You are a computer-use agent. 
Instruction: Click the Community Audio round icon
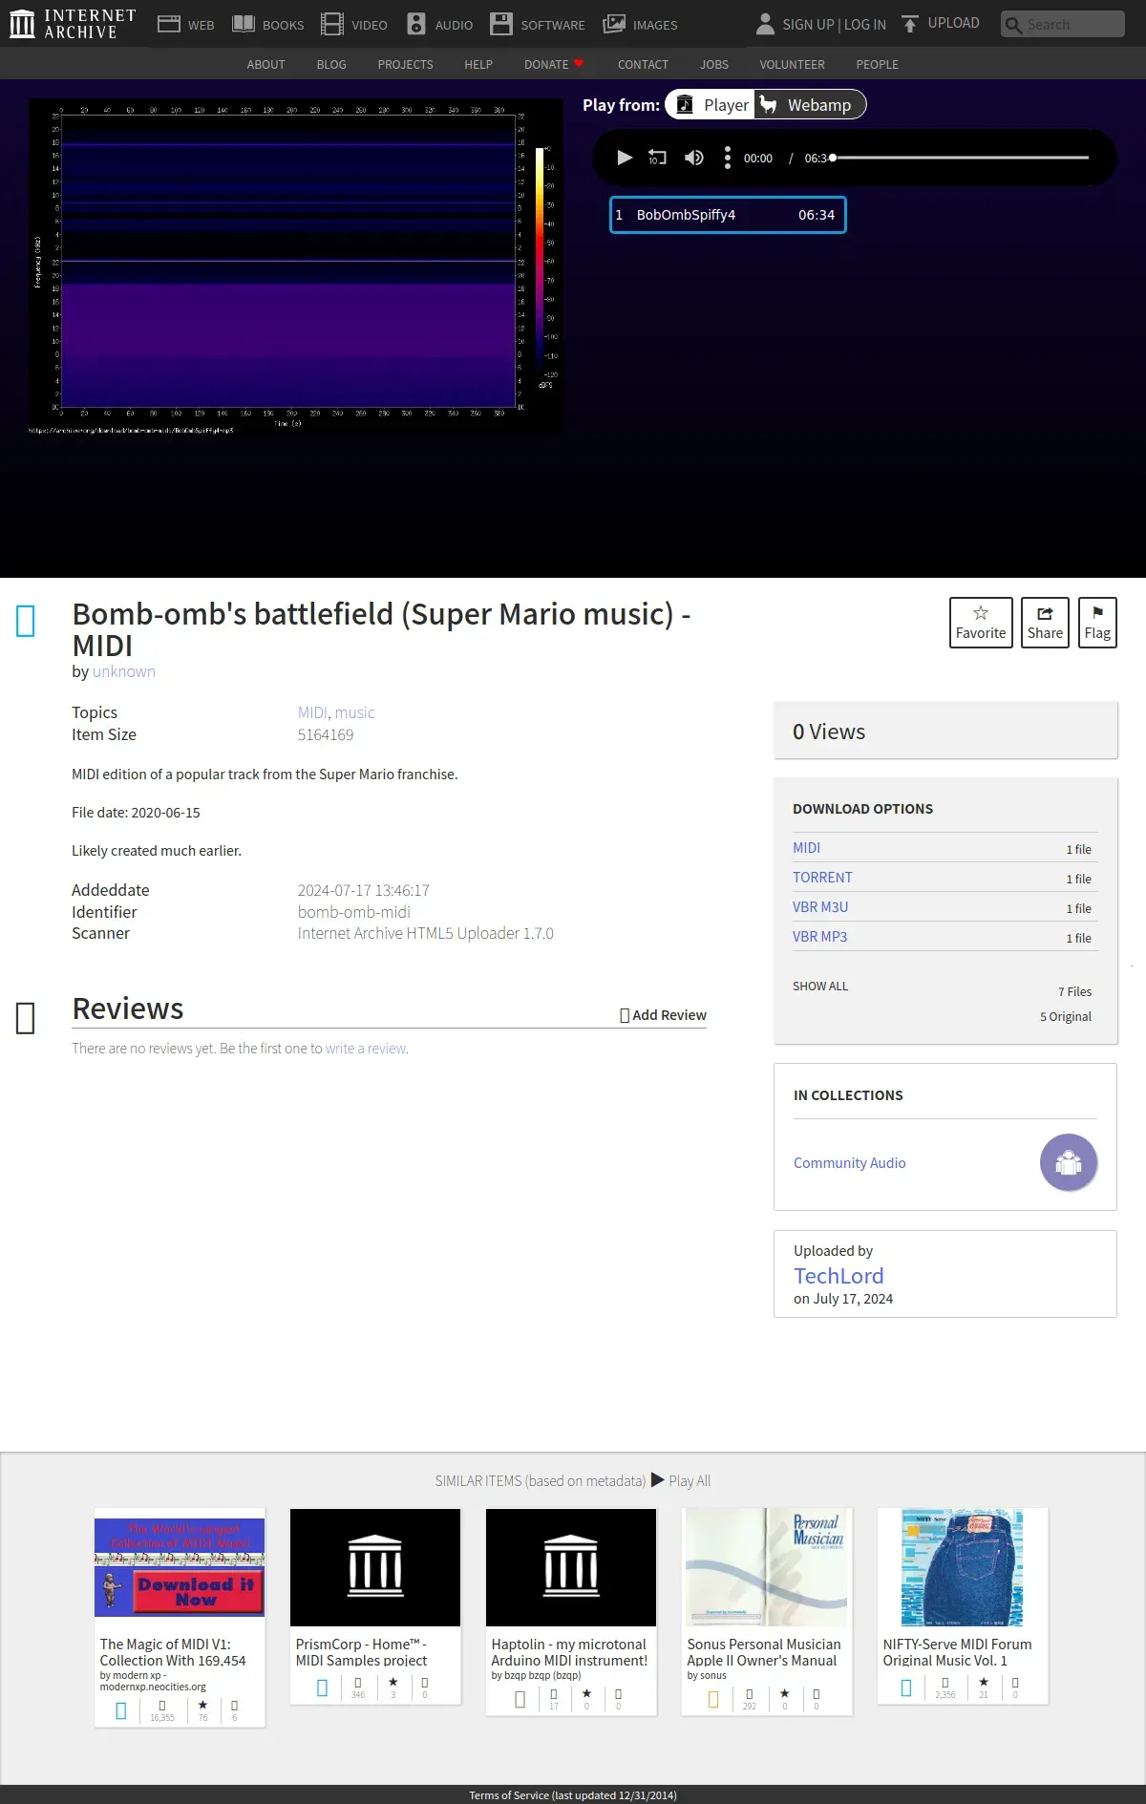coord(1069,1162)
